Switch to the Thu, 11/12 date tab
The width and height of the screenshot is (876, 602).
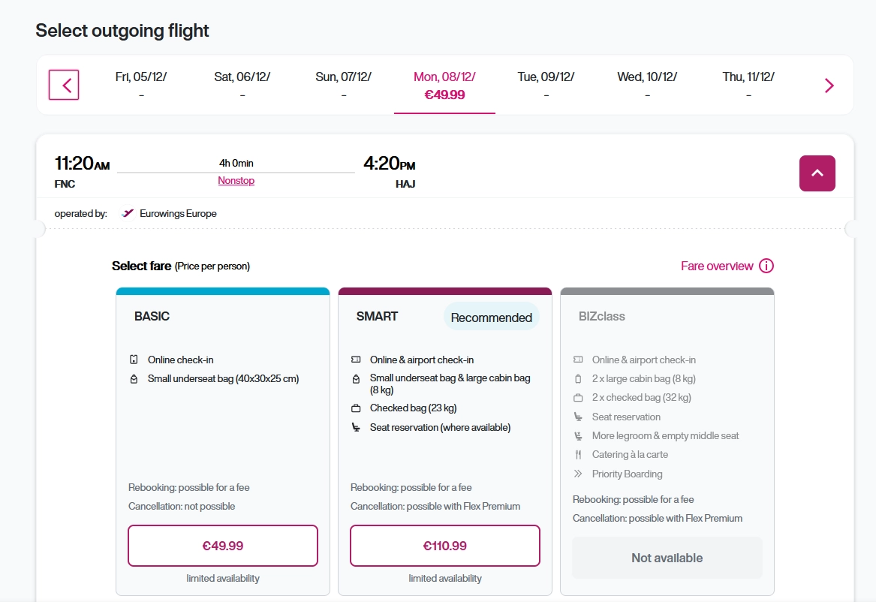[x=748, y=85]
